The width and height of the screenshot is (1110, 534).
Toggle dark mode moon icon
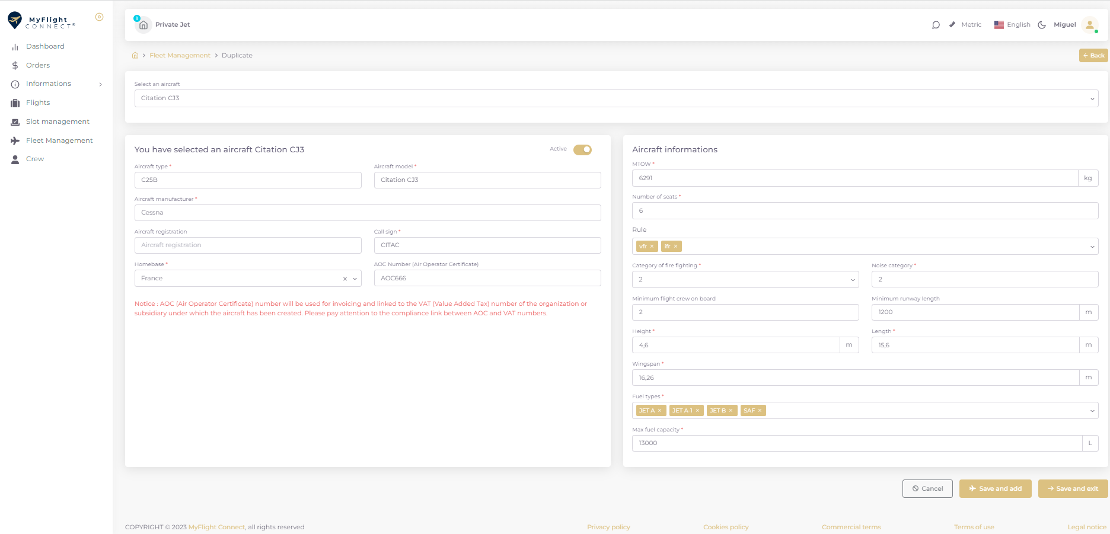coord(1042,25)
